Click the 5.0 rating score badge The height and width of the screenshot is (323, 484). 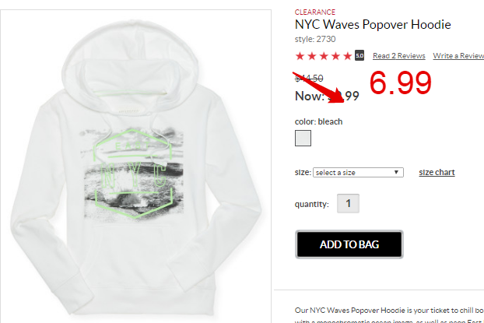point(359,55)
